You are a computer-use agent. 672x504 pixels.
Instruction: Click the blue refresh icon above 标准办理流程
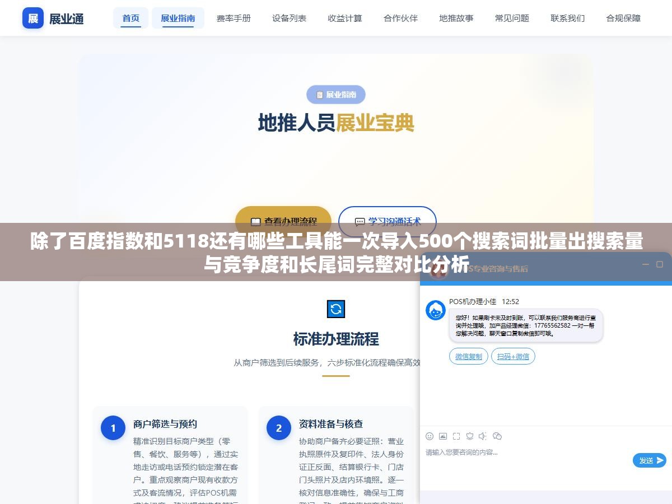336,309
